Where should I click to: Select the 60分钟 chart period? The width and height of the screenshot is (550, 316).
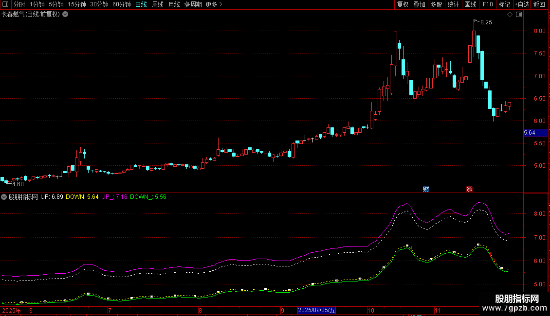click(121, 4)
